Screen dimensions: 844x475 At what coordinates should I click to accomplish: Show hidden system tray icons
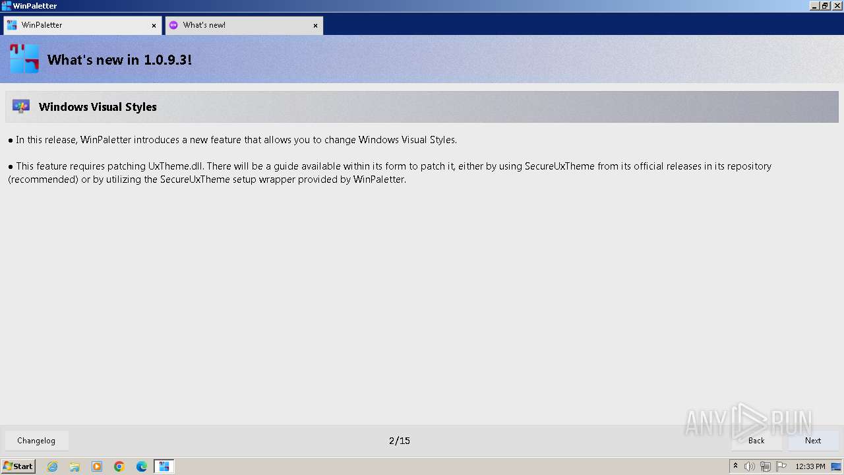(x=735, y=466)
